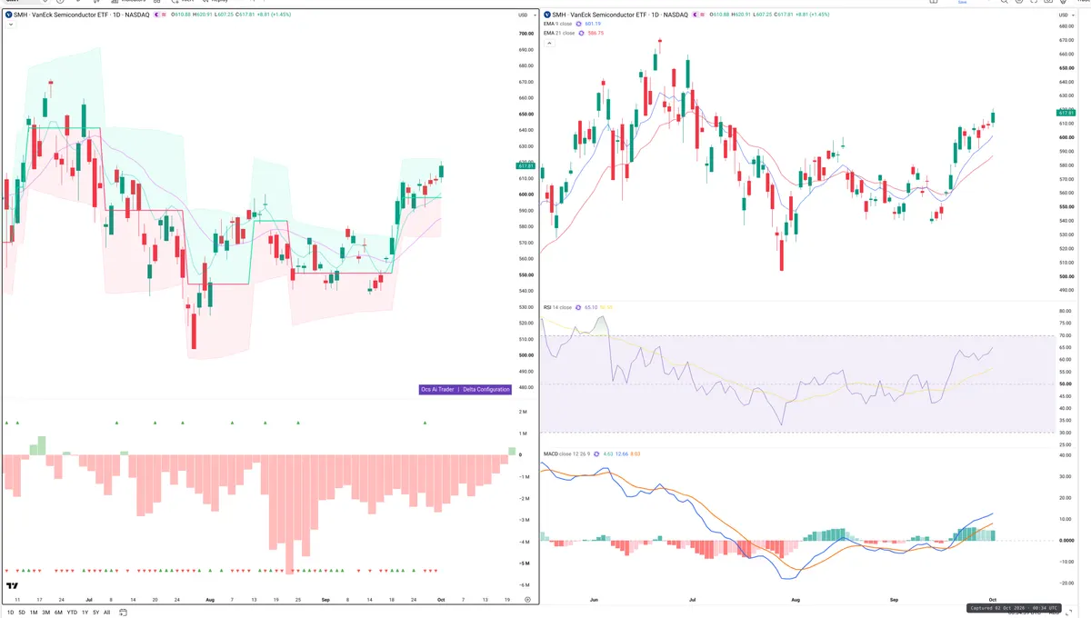Set the time range to YTD

(72, 613)
